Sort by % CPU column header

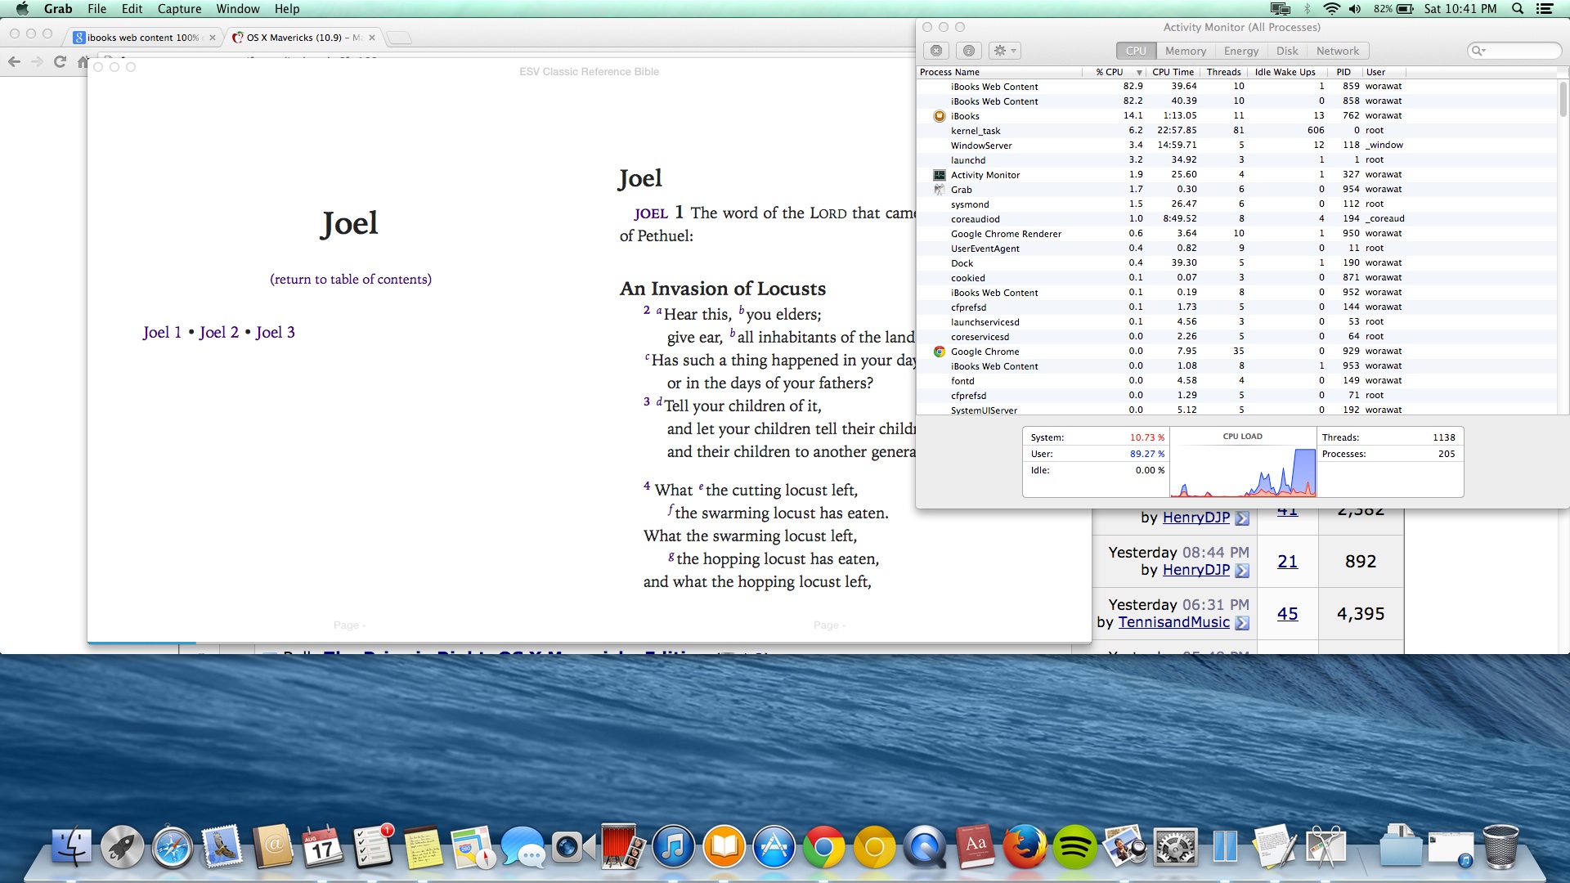click(1115, 72)
